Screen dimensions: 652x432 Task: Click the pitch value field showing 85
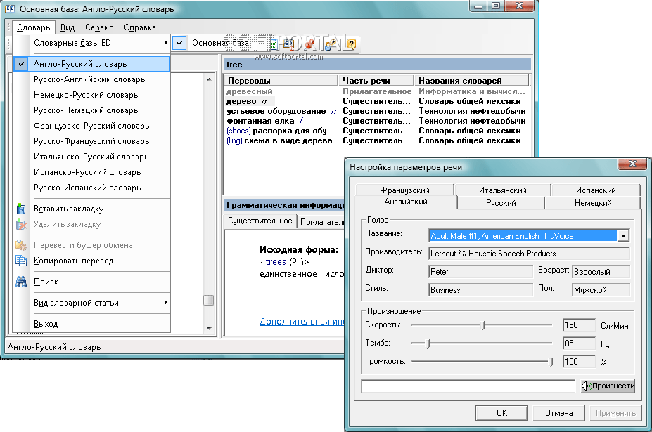point(580,343)
